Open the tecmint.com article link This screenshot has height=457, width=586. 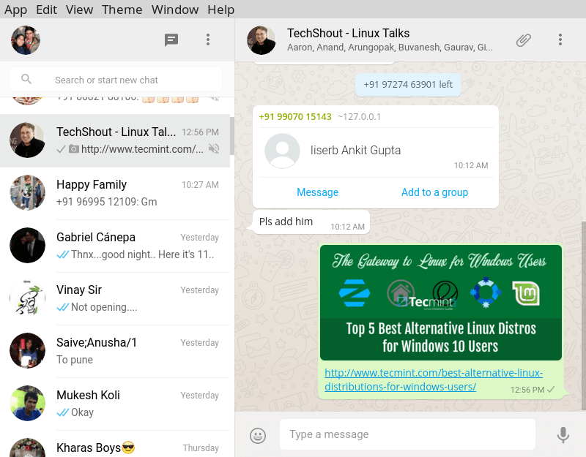click(x=434, y=379)
